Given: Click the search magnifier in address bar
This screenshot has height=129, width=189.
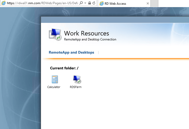Looking at the screenshot, I should (81, 3).
